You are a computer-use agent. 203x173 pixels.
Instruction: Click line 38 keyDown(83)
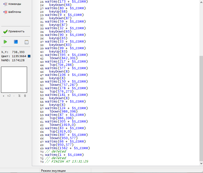pos(60,45)
